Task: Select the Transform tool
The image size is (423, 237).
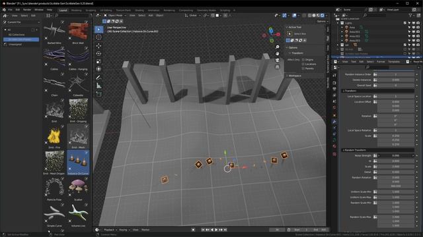Action: click(x=98, y=69)
